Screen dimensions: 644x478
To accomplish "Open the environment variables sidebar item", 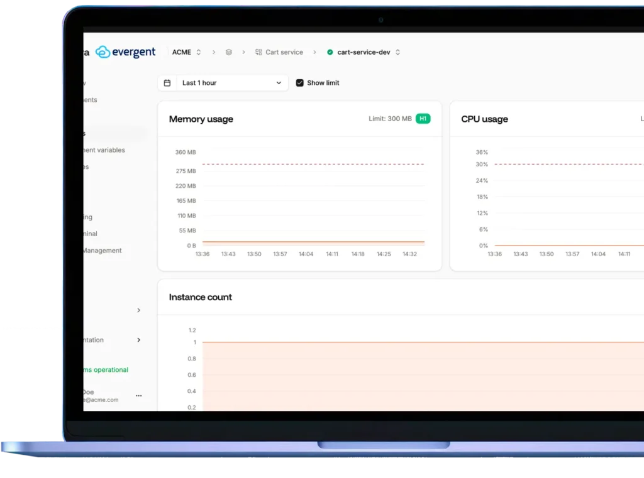I will pyautogui.click(x=104, y=150).
